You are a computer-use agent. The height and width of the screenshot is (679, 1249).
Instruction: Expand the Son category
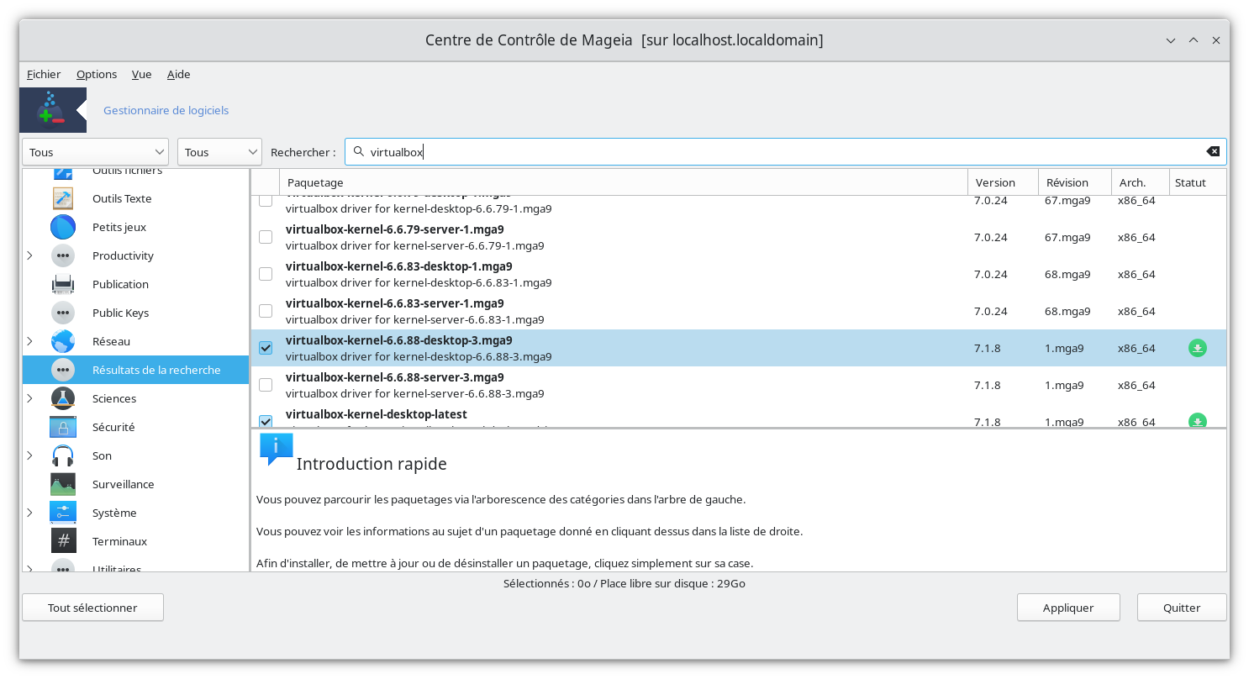tap(30, 455)
